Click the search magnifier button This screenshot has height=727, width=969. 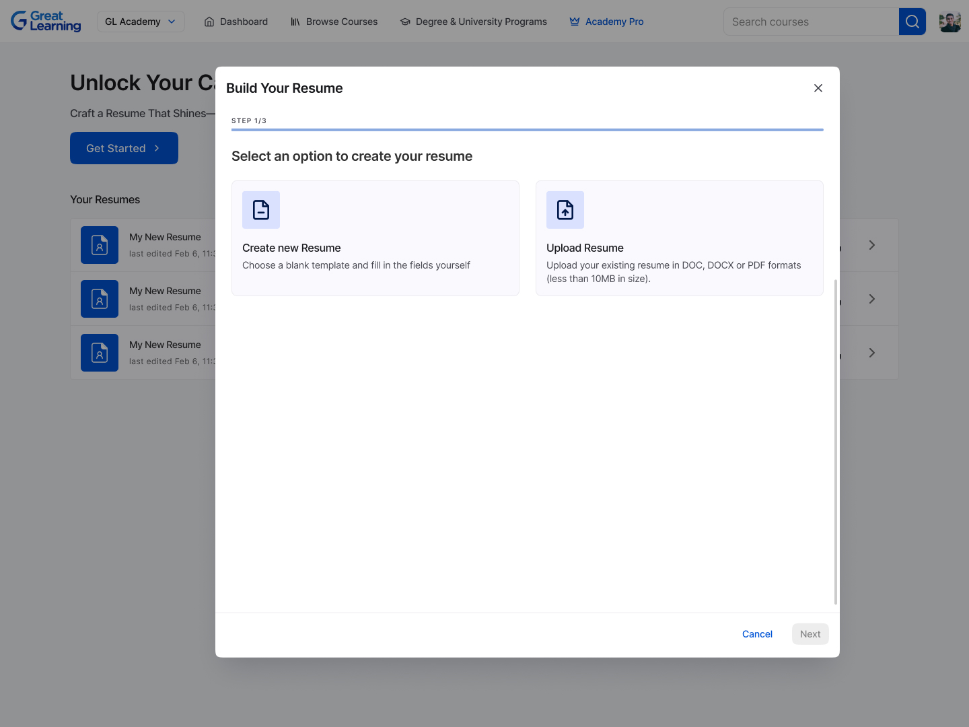click(x=912, y=22)
